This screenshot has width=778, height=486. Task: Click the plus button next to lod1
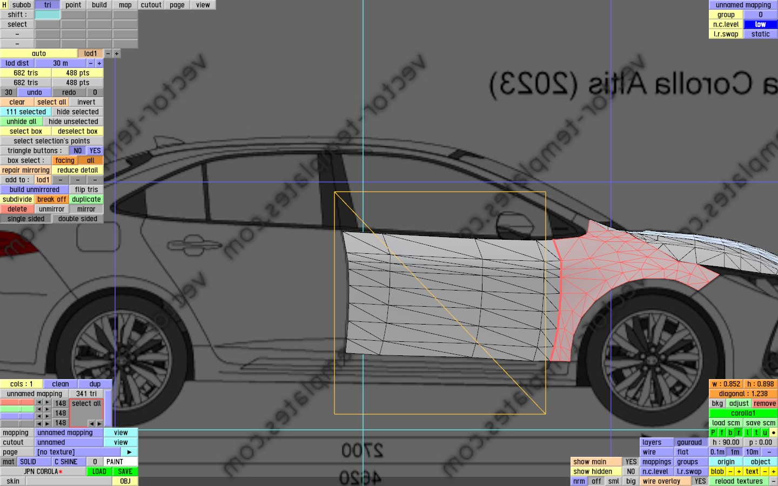click(x=117, y=53)
